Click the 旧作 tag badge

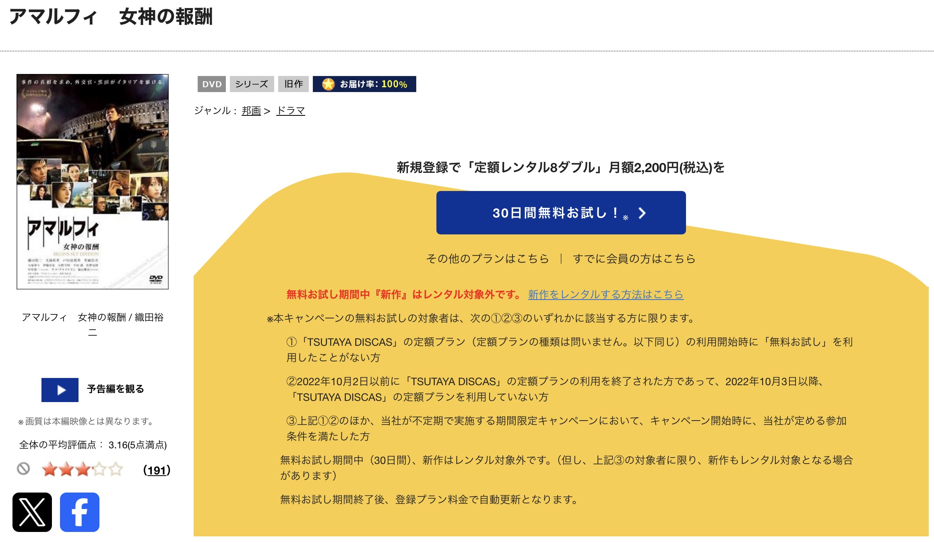click(x=293, y=84)
